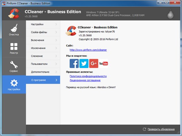Click the Правовые аспекты: heading

(x=79, y=72)
